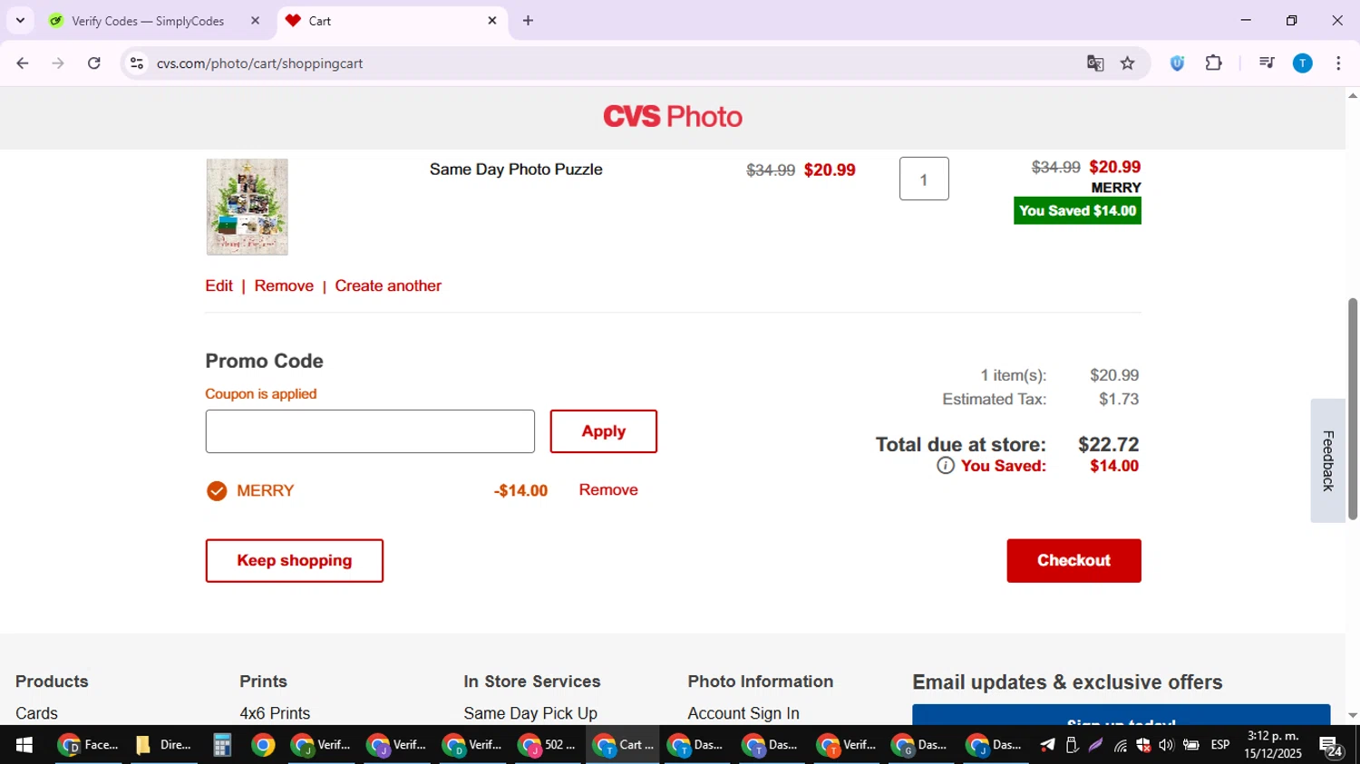Click the scroll-down arrow of page scrollbar
The width and height of the screenshot is (1360, 764).
[1353, 715]
